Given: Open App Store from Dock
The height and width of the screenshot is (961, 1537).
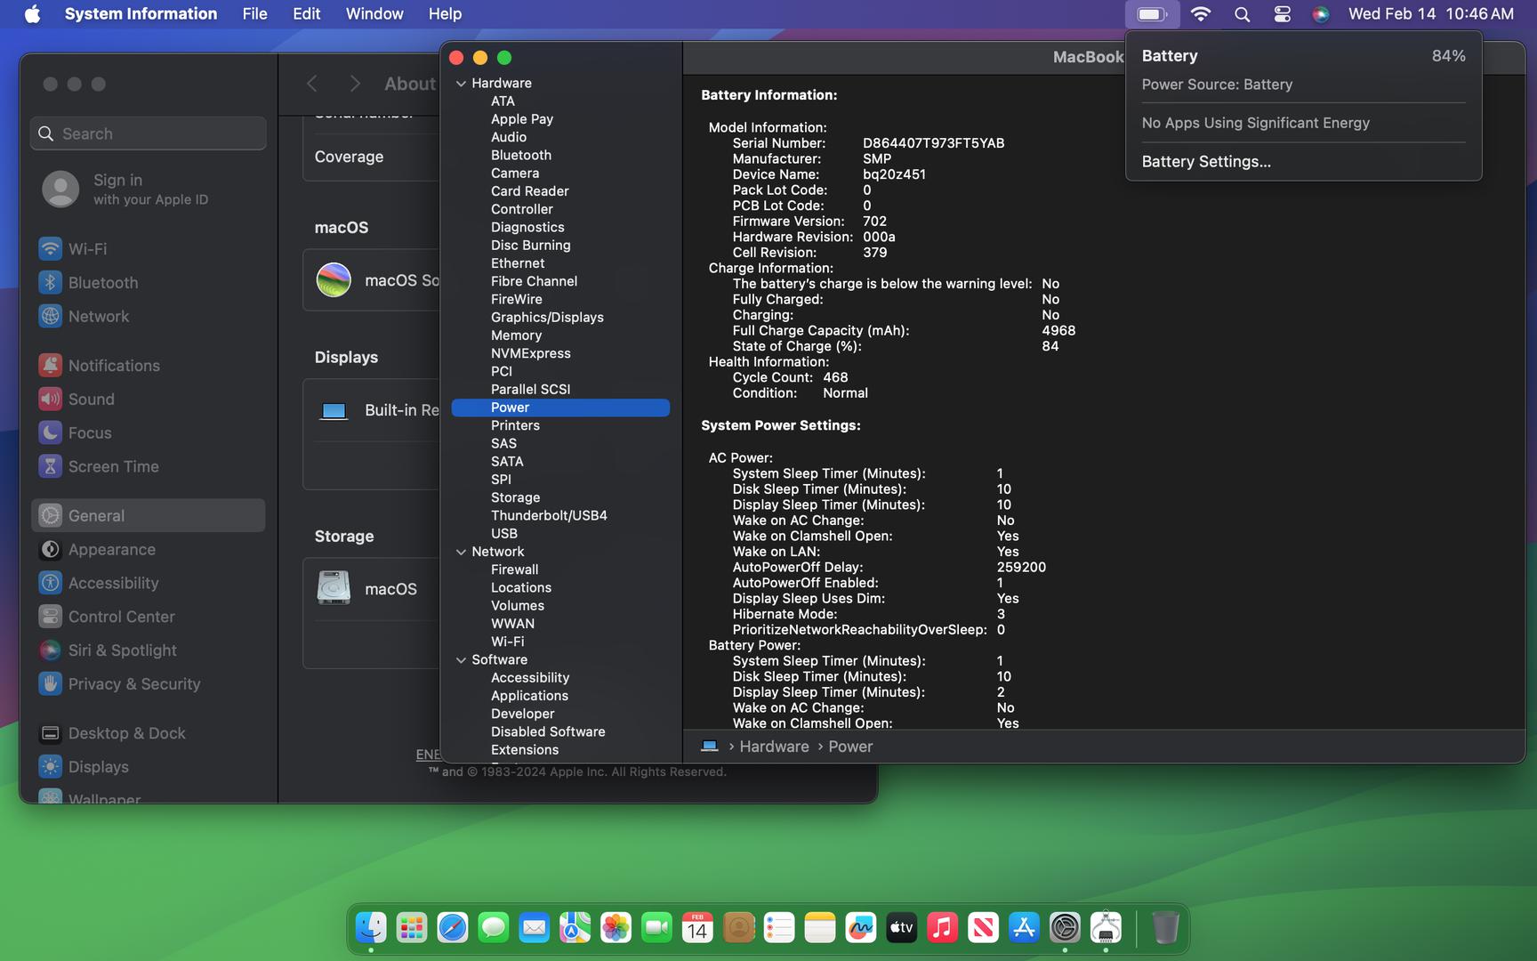Looking at the screenshot, I should coord(1024,928).
